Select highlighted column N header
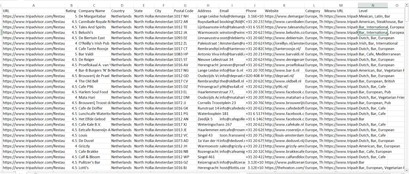Screen dimensions: 409x174 [x=373, y=5]
